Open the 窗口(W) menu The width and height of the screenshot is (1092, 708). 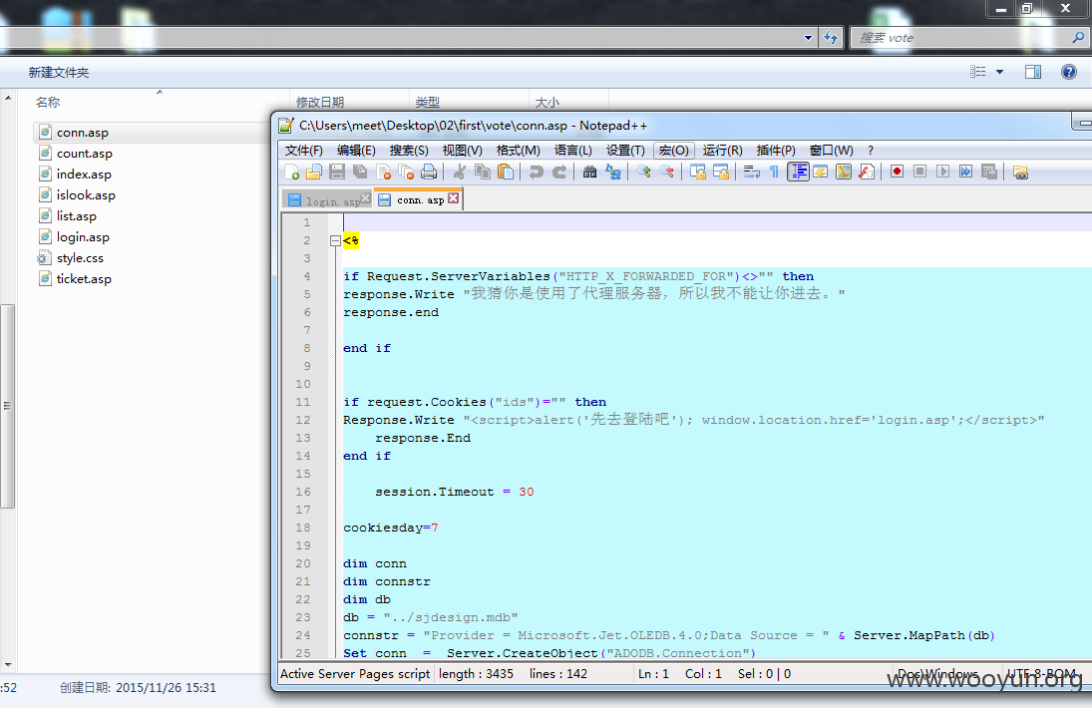831,151
